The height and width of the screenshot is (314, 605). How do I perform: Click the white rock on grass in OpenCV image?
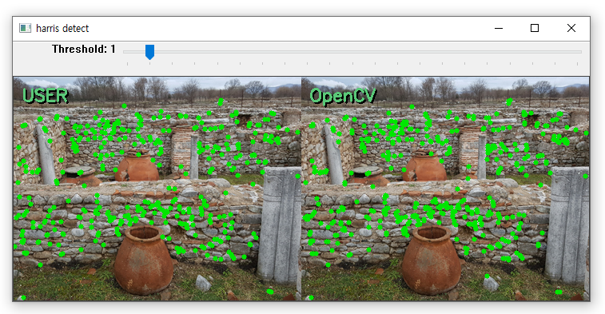(491, 284)
